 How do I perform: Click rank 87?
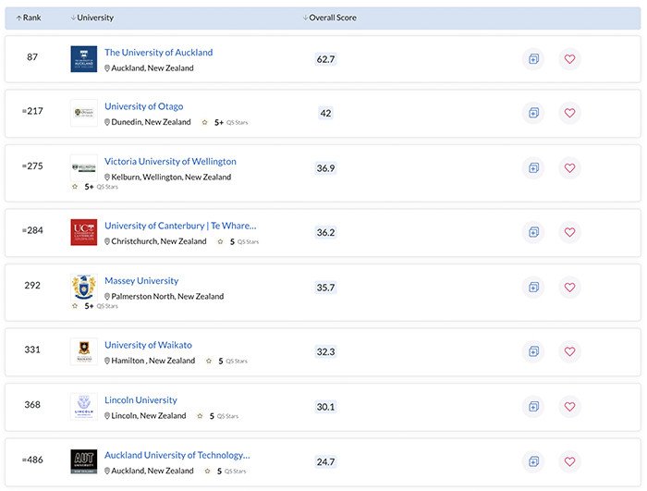tap(32, 57)
